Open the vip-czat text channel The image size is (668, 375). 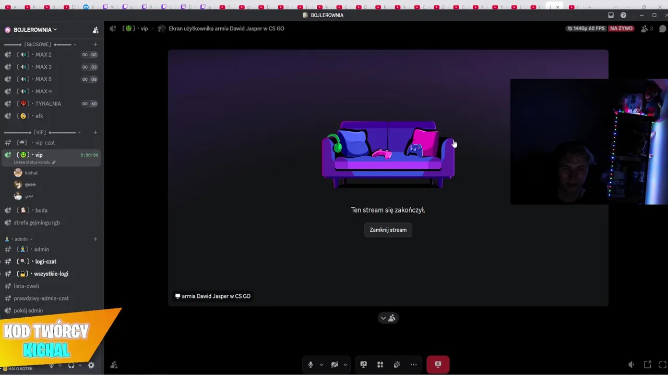click(x=51, y=143)
